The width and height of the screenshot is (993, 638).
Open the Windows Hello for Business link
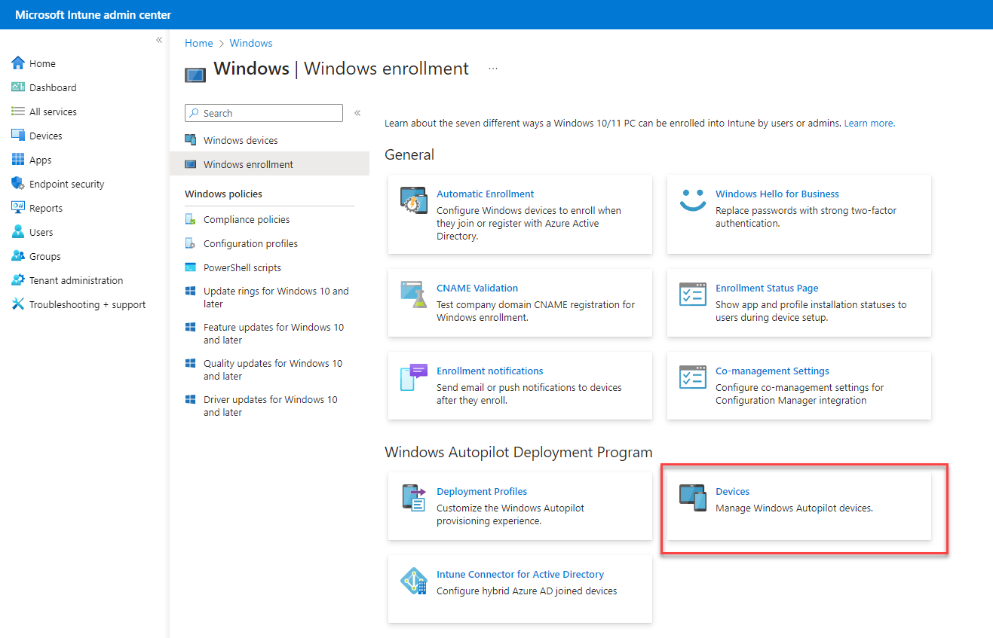click(777, 194)
